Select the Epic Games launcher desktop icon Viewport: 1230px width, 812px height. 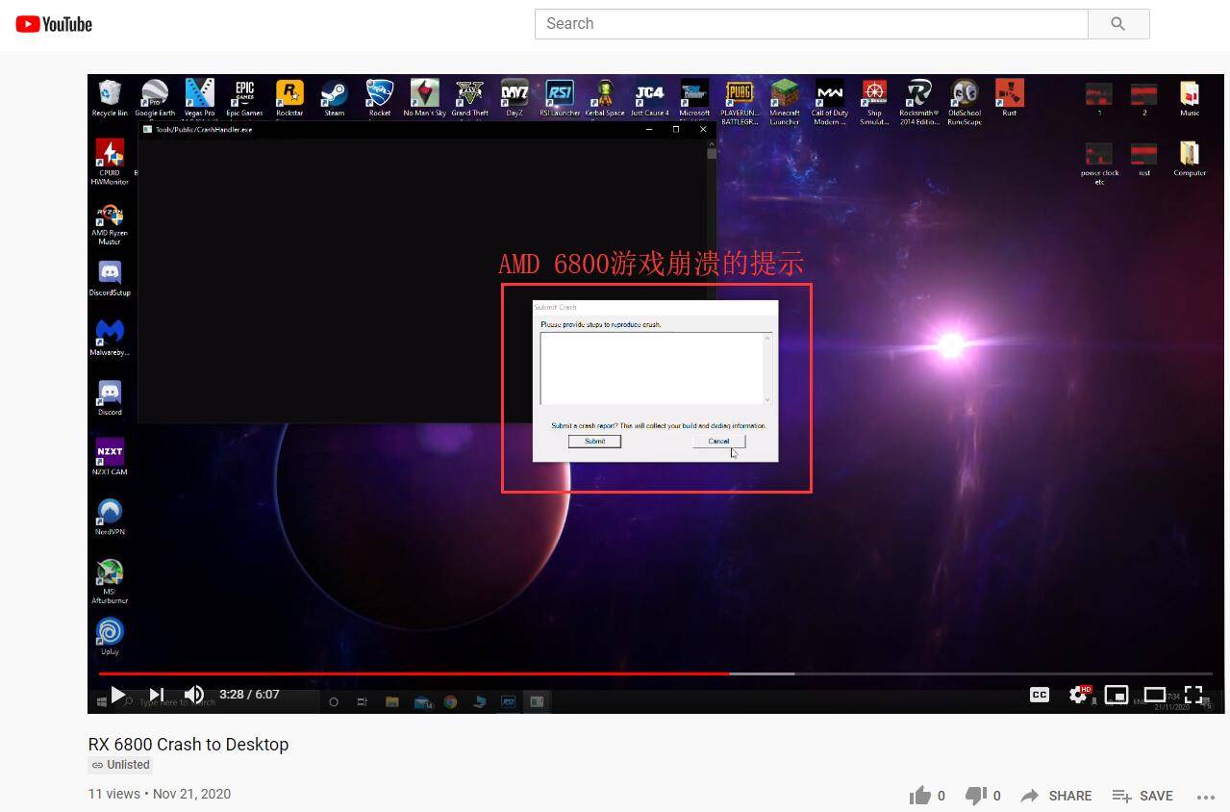244,98
